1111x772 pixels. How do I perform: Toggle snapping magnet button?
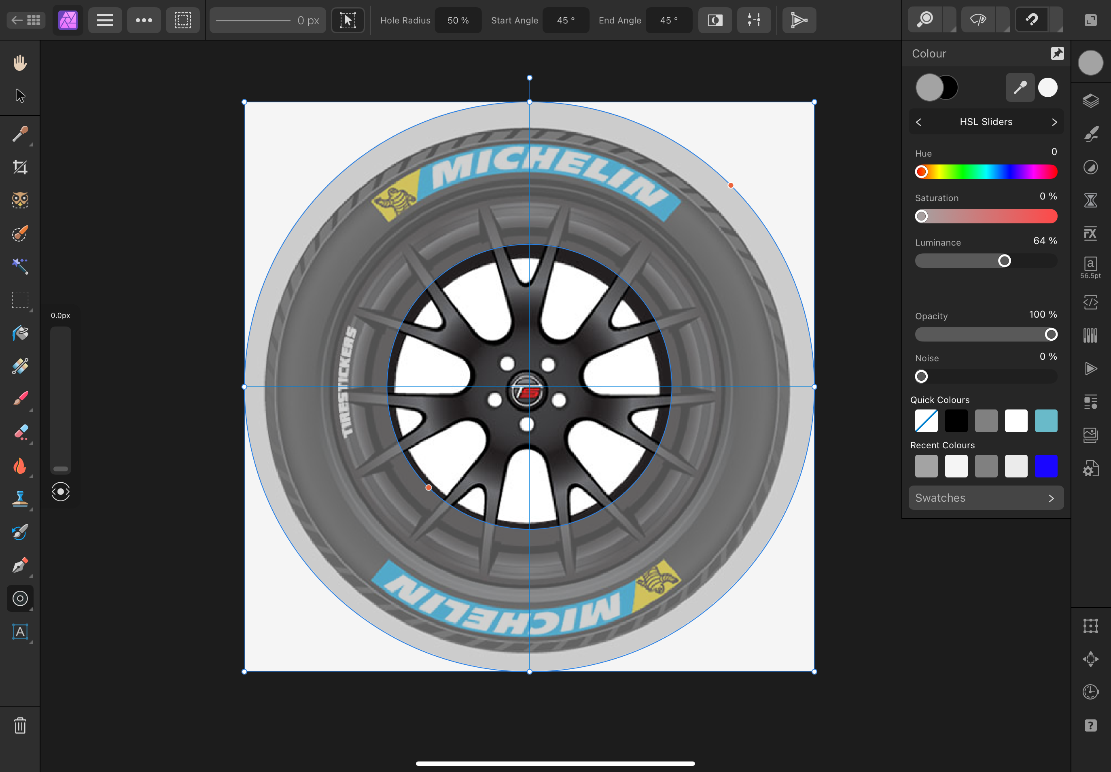click(1032, 20)
